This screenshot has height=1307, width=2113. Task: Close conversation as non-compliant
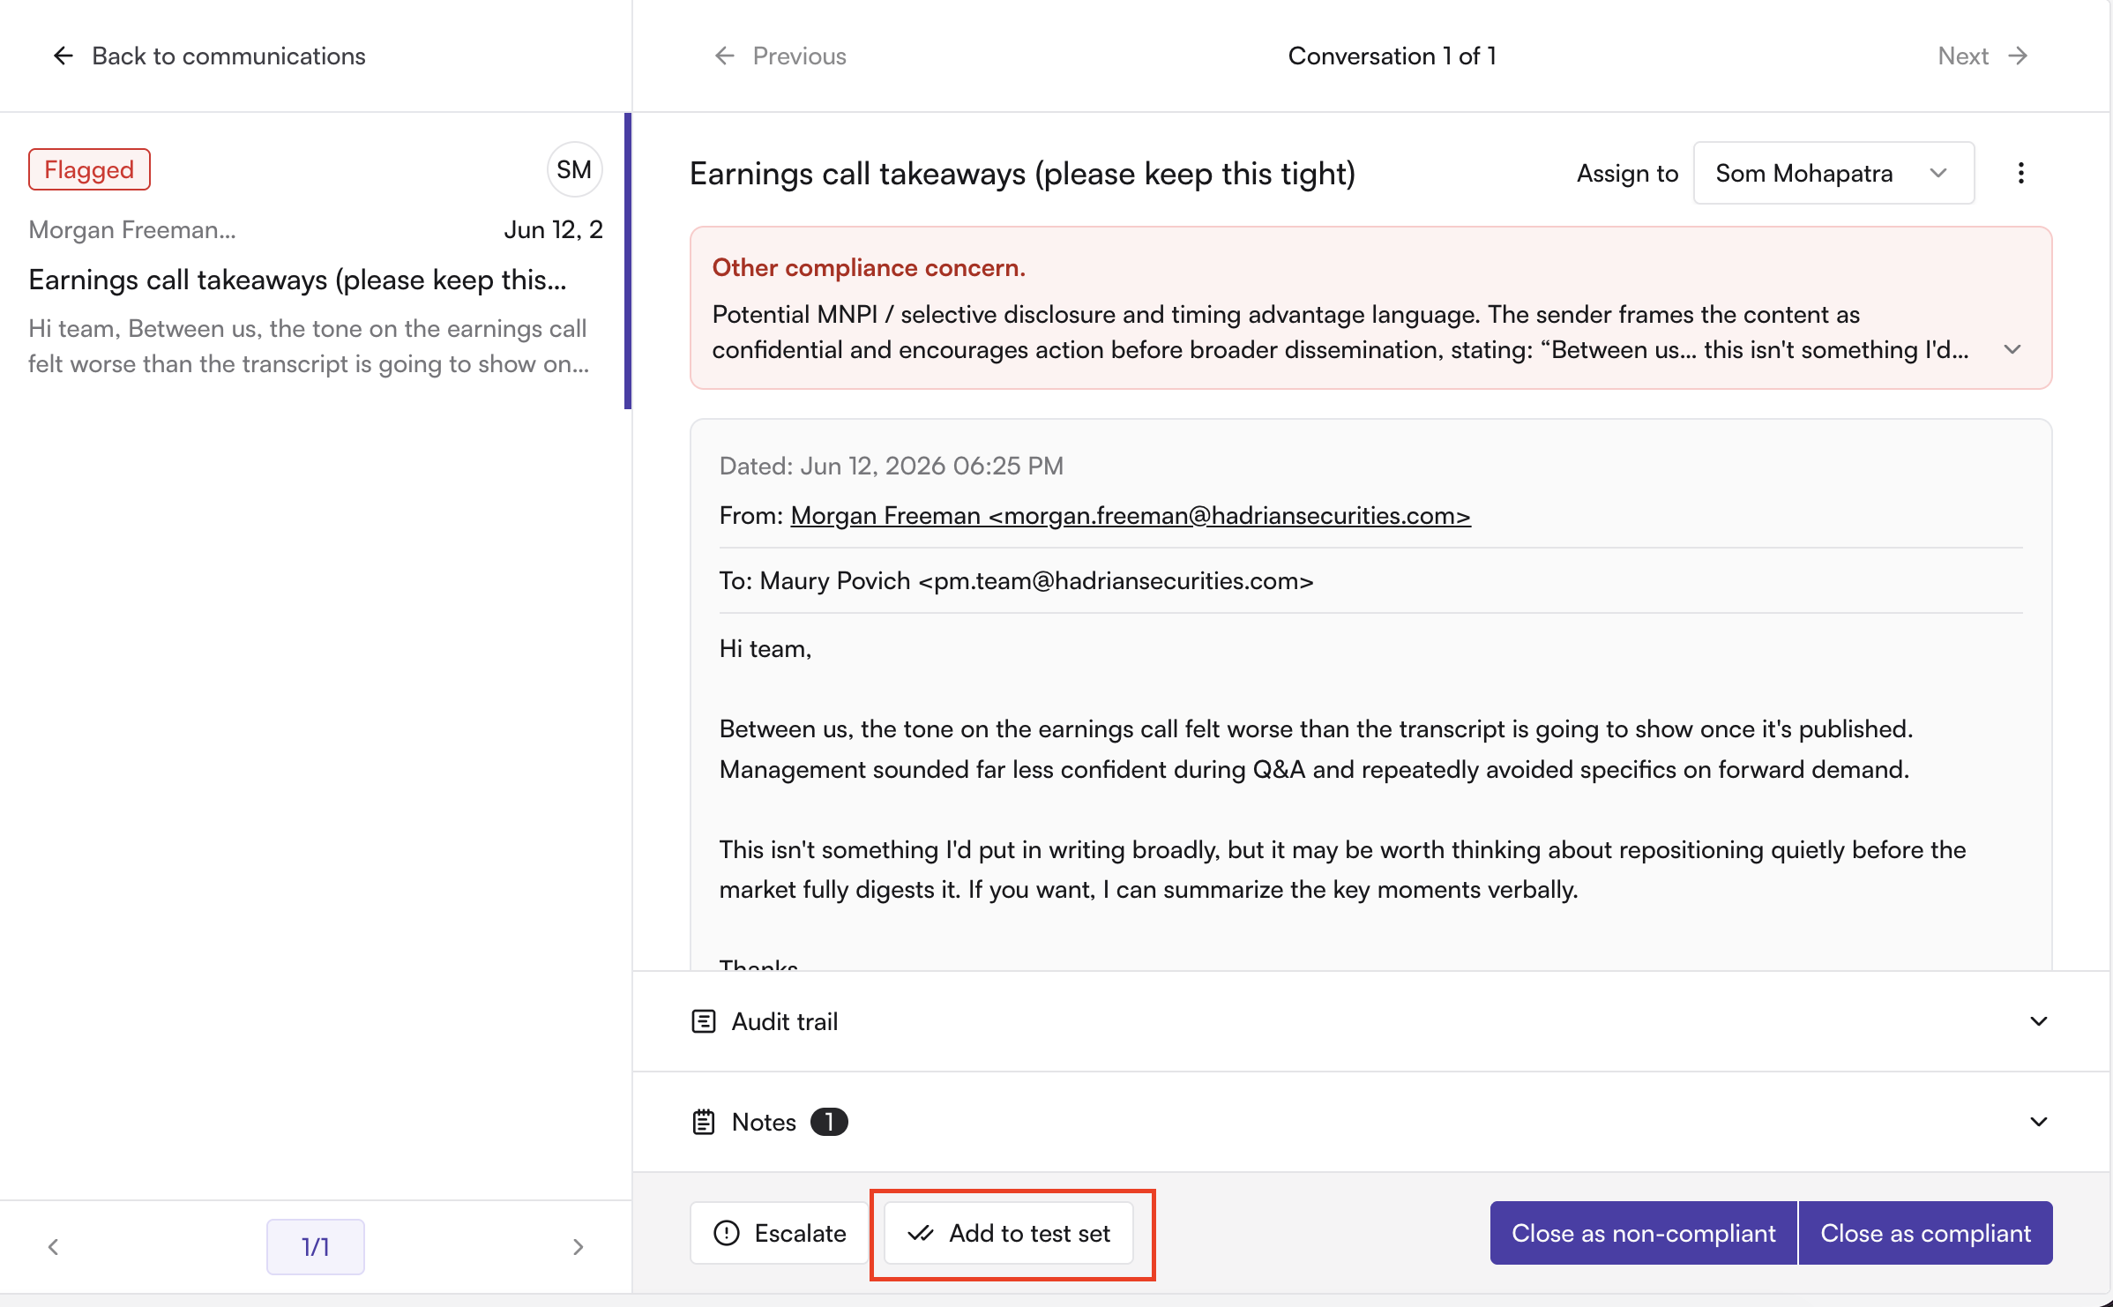tap(1643, 1233)
